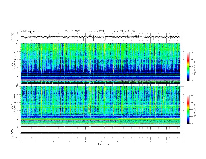Click the "Time (min)" x-axis label
206x159 pixels.
[104, 144]
